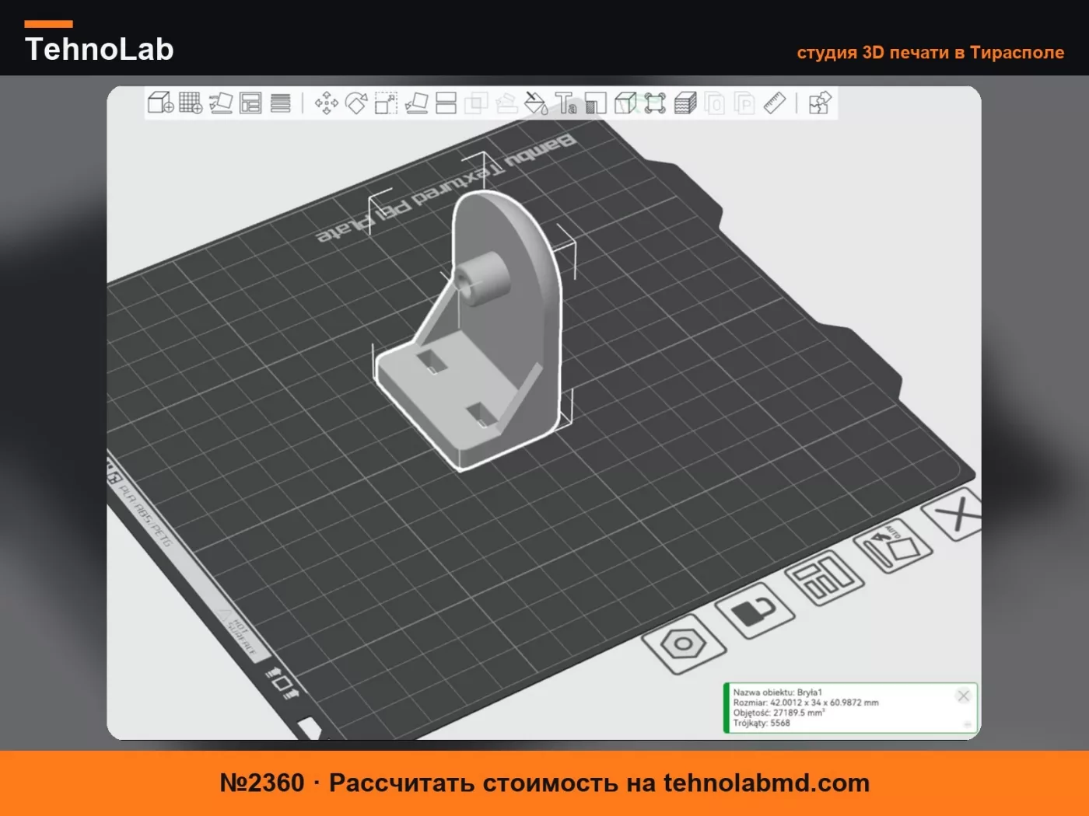Click the plain wireframe cube toolbar icon

625,103
